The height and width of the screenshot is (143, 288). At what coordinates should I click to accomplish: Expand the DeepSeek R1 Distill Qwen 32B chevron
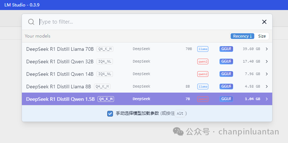point(267,61)
